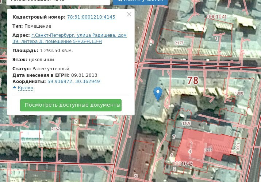Select parcel 2177 on the map
The image size is (261, 182).
point(179,43)
